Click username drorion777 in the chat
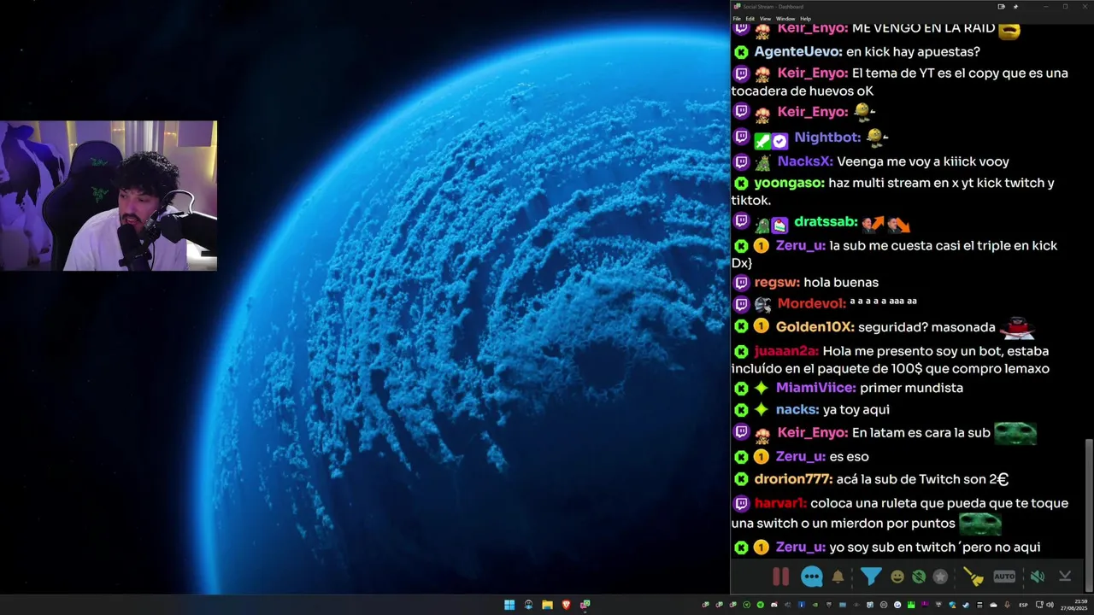This screenshot has height=615, width=1094. point(793,479)
